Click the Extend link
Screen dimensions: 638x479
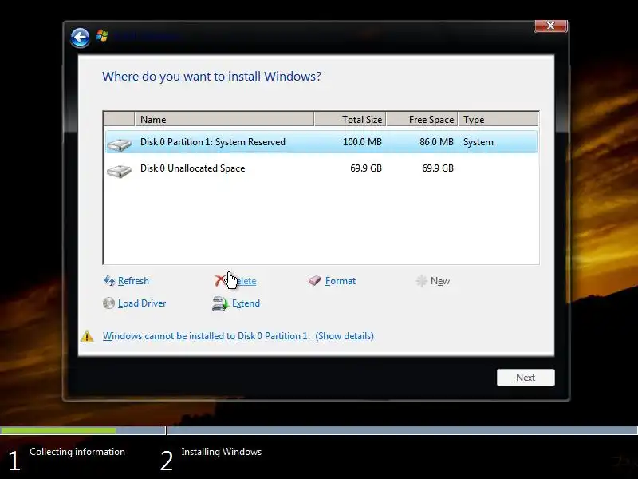click(x=246, y=303)
